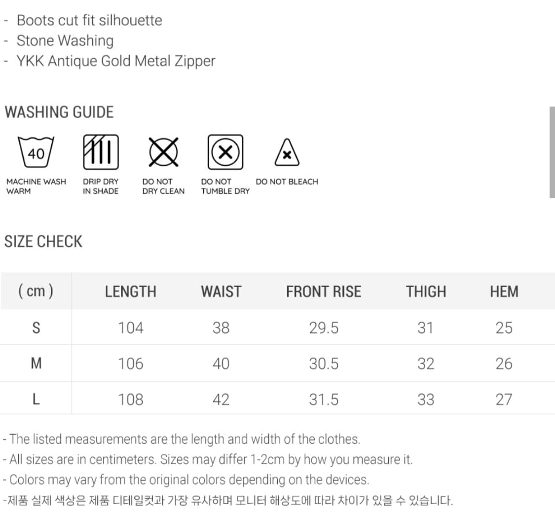Select the size M row label

[x=36, y=364]
